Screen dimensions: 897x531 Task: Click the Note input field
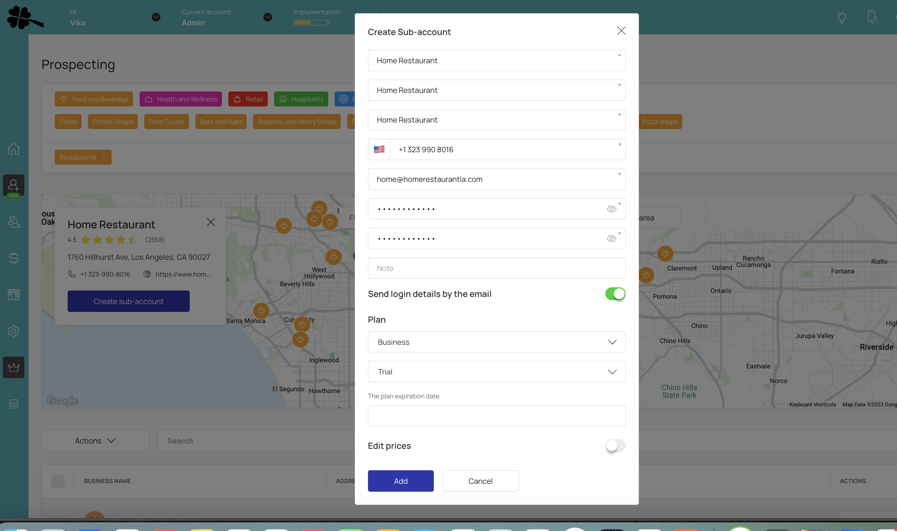coord(496,268)
